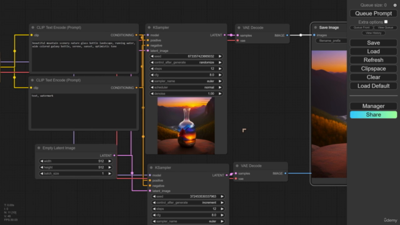Click collapse dot of KSampler with increment seed
This screenshot has width=400, height=225.
click(151, 167)
